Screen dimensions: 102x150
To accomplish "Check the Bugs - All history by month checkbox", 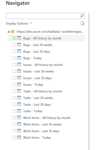I will pos(14,38).
